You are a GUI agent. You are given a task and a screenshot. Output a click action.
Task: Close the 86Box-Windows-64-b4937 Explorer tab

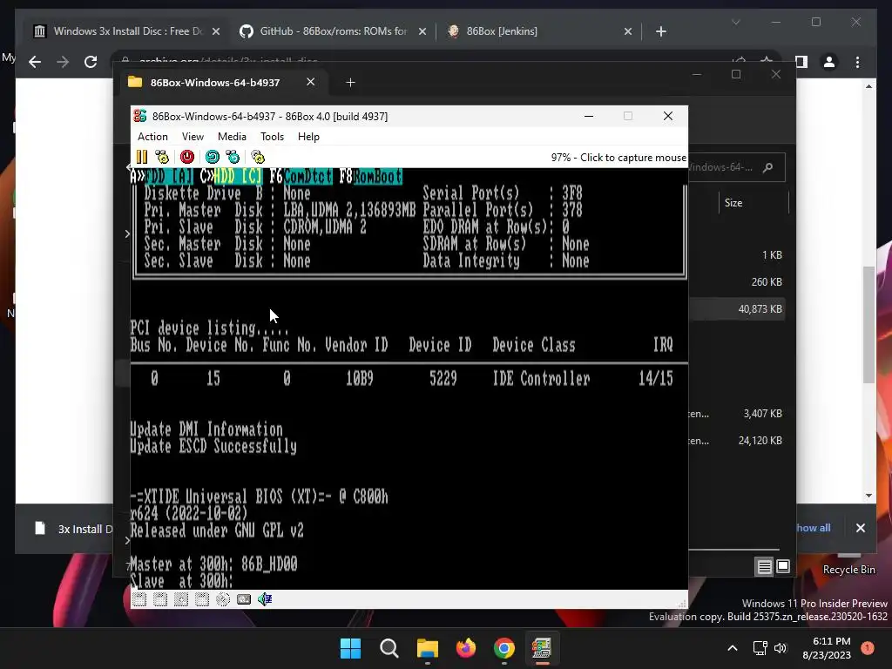click(x=311, y=82)
